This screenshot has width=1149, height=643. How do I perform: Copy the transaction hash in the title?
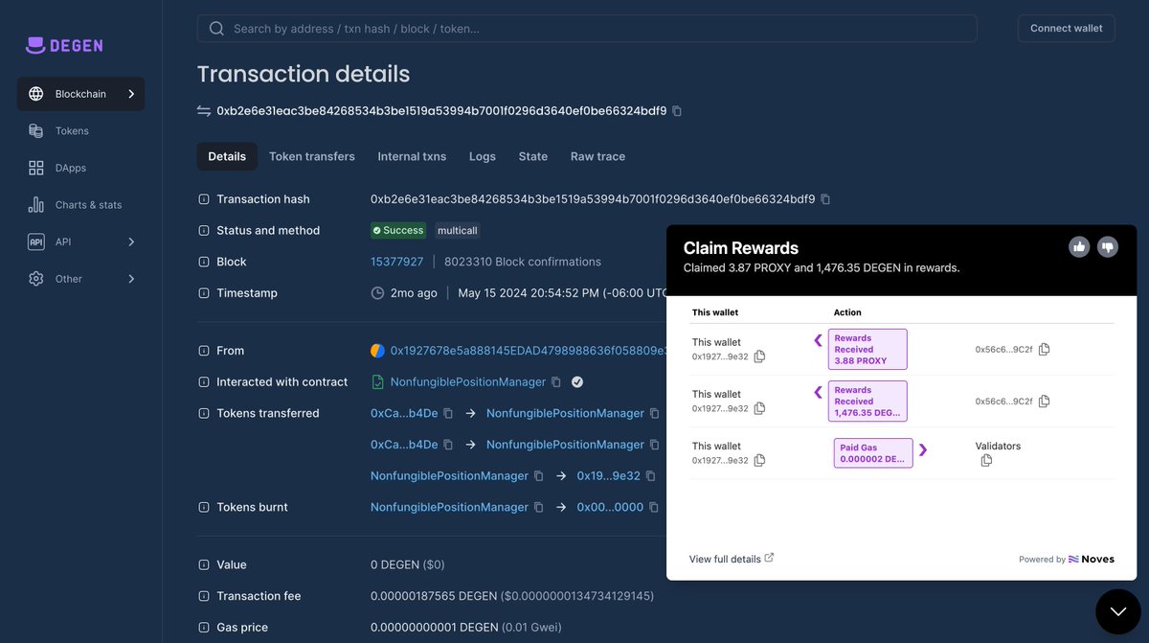[677, 111]
